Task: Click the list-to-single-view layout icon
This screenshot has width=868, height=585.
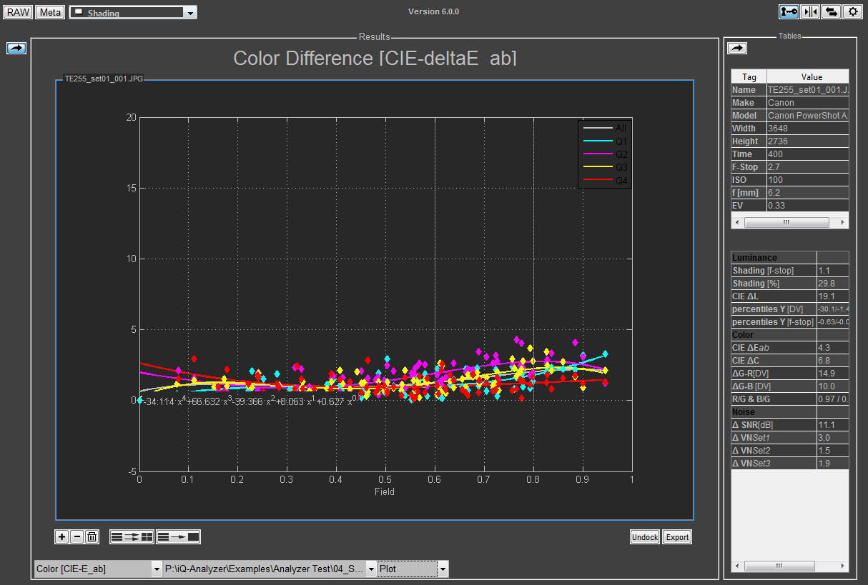Action: pyautogui.click(x=179, y=537)
